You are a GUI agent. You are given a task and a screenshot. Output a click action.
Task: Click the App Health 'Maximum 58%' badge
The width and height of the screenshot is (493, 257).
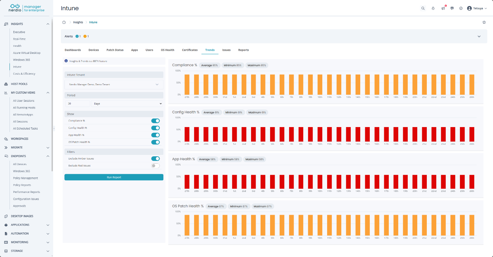pos(254,159)
